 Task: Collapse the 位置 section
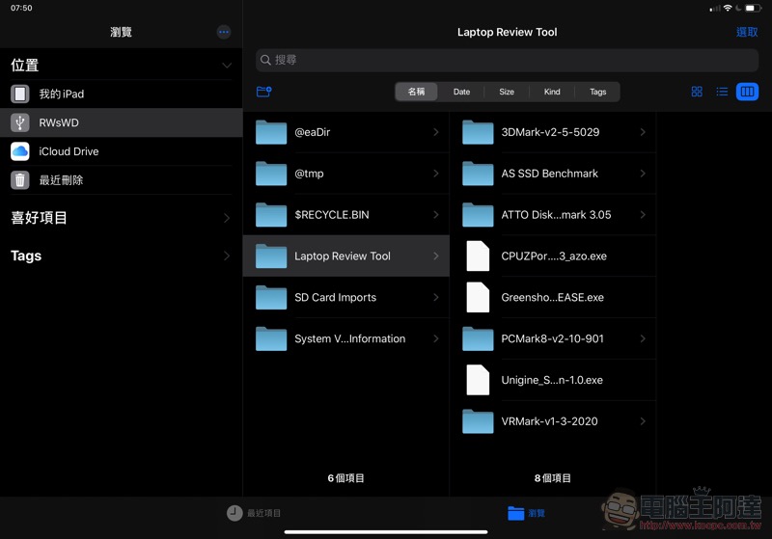[x=227, y=66]
